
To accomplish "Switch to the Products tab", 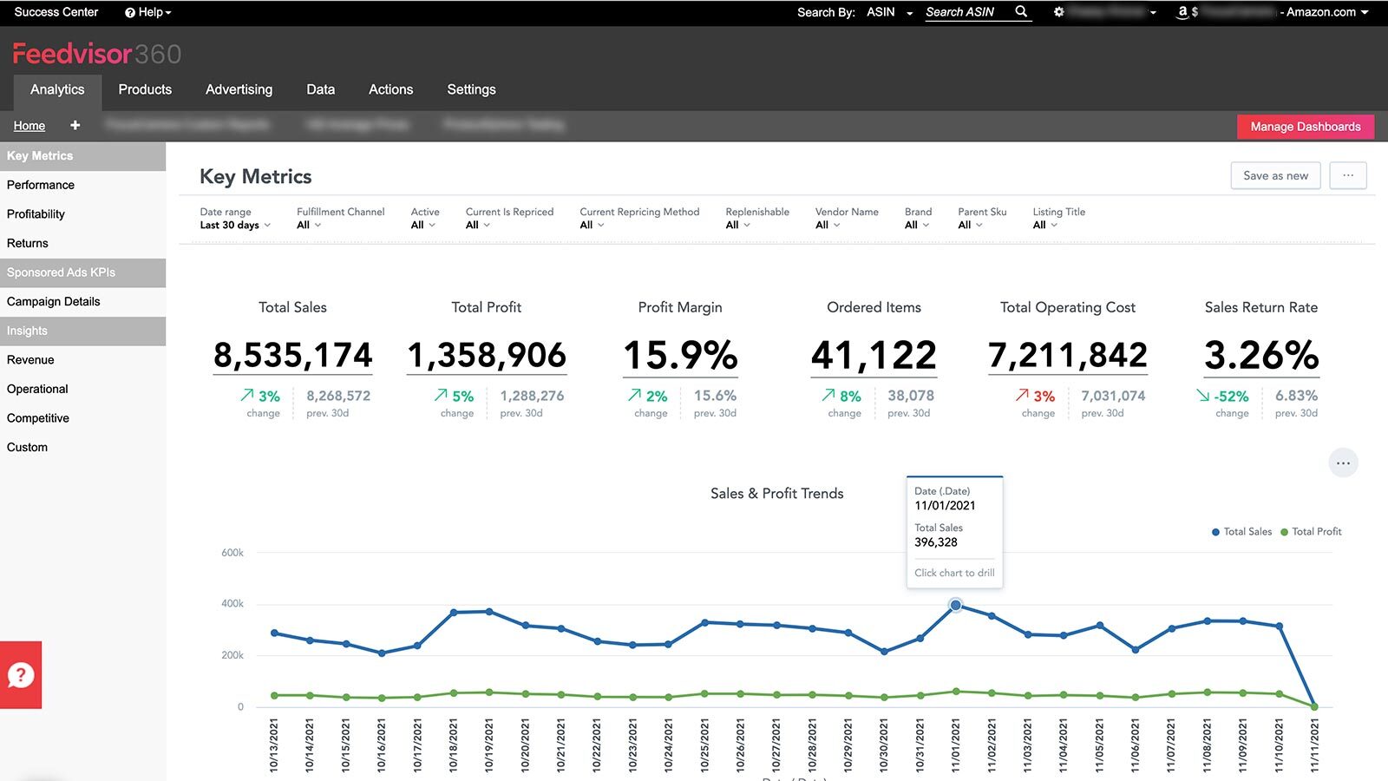I will pyautogui.click(x=145, y=89).
